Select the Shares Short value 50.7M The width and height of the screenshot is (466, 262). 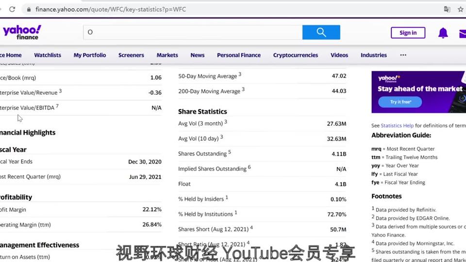click(338, 229)
